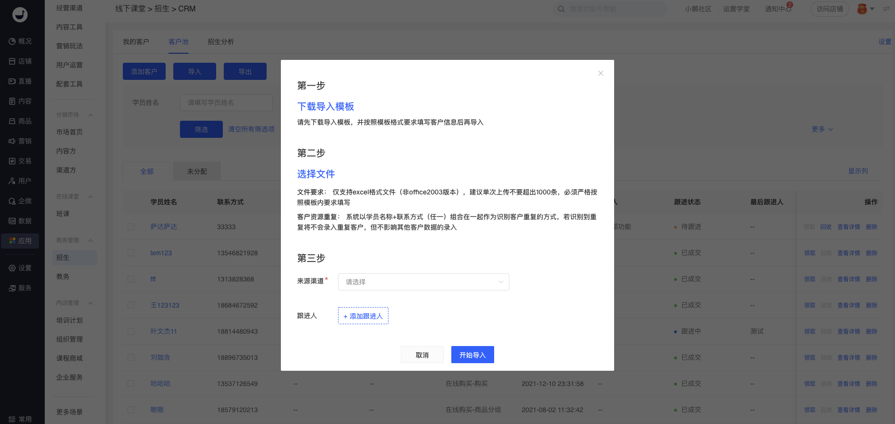The width and height of the screenshot is (895, 424).
Task: Click the 概况 overview icon in sidebar
Action: click(12, 41)
